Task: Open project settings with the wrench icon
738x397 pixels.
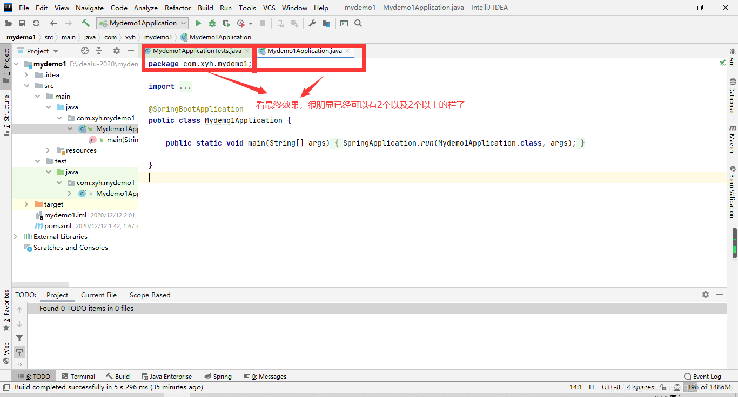Action: tap(312, 23)
